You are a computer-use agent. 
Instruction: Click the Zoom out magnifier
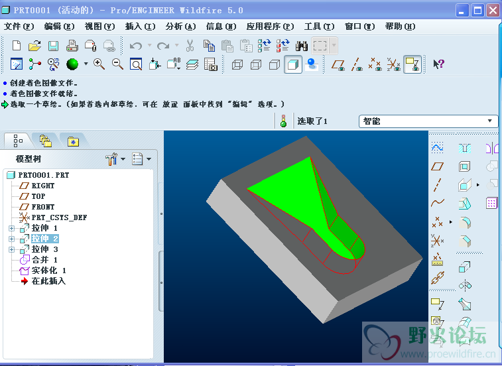click(x=117, y=64)
